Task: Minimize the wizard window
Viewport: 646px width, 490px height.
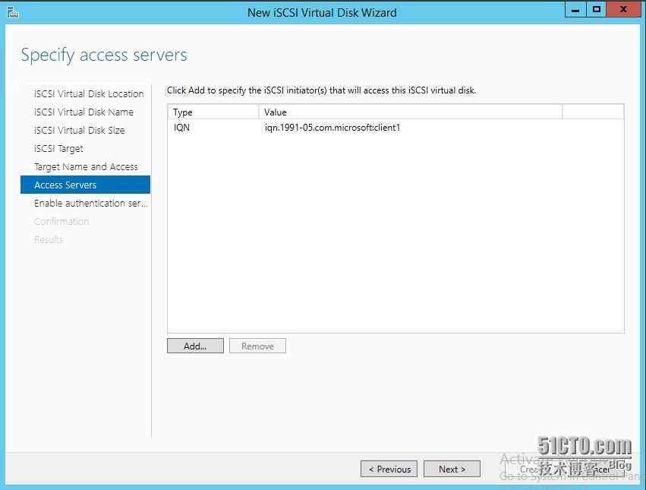Action: pos(575,10)
